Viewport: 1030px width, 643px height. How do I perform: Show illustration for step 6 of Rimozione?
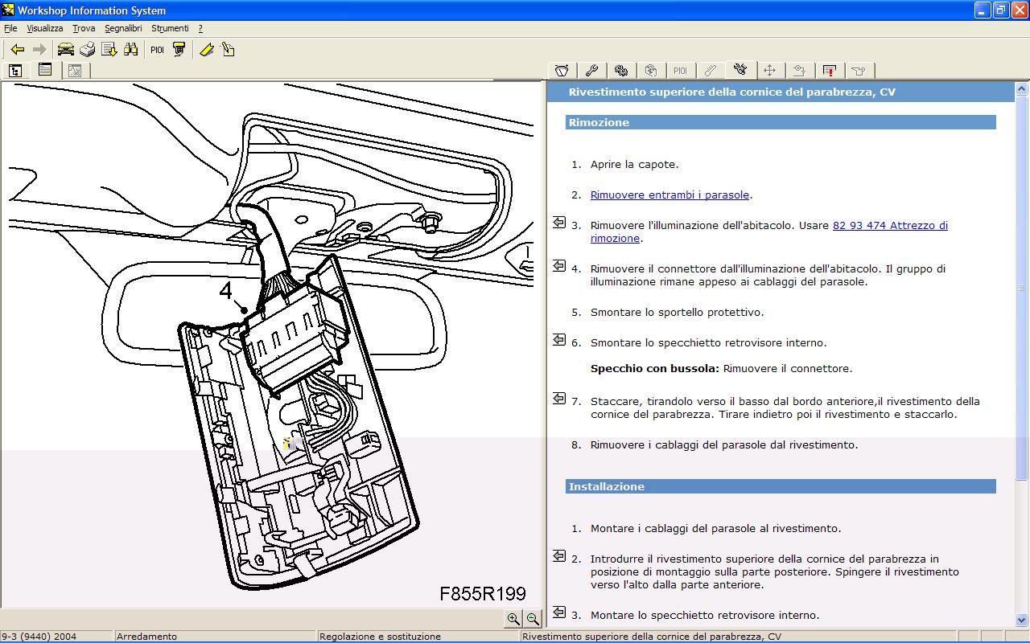click(559, 340)
